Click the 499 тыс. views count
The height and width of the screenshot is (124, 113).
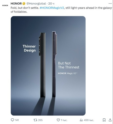pyautogui.click(x=89, y=120)
